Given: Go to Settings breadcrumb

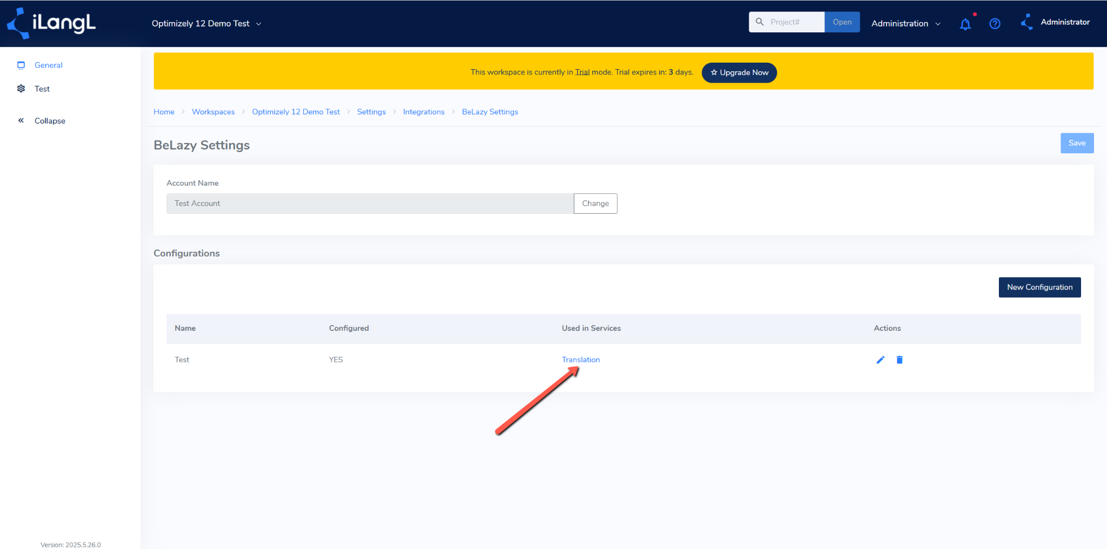Looking at the screenshot, I should coord(371,112).
